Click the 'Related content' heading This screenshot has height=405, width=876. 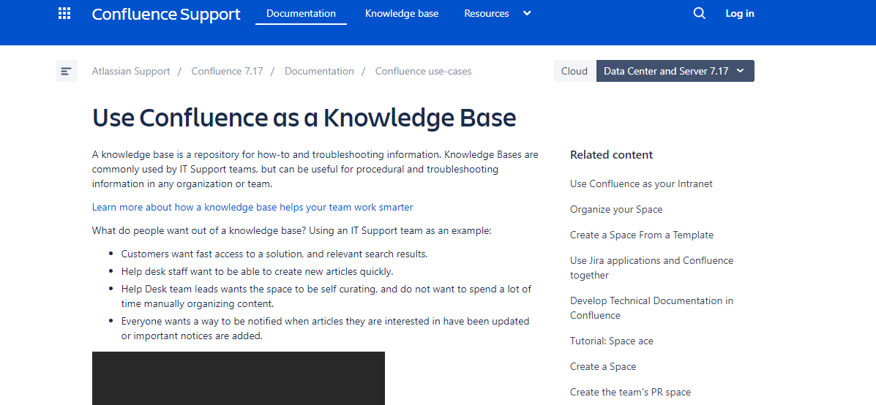click(x=611, y=154)
